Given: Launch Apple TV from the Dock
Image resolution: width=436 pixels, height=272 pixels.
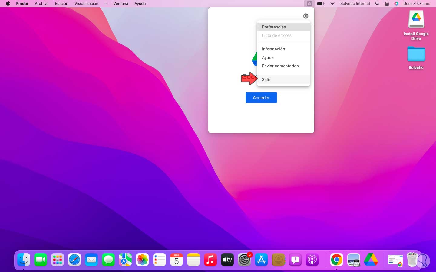Looking at the screenshot, I should [227, 260].
